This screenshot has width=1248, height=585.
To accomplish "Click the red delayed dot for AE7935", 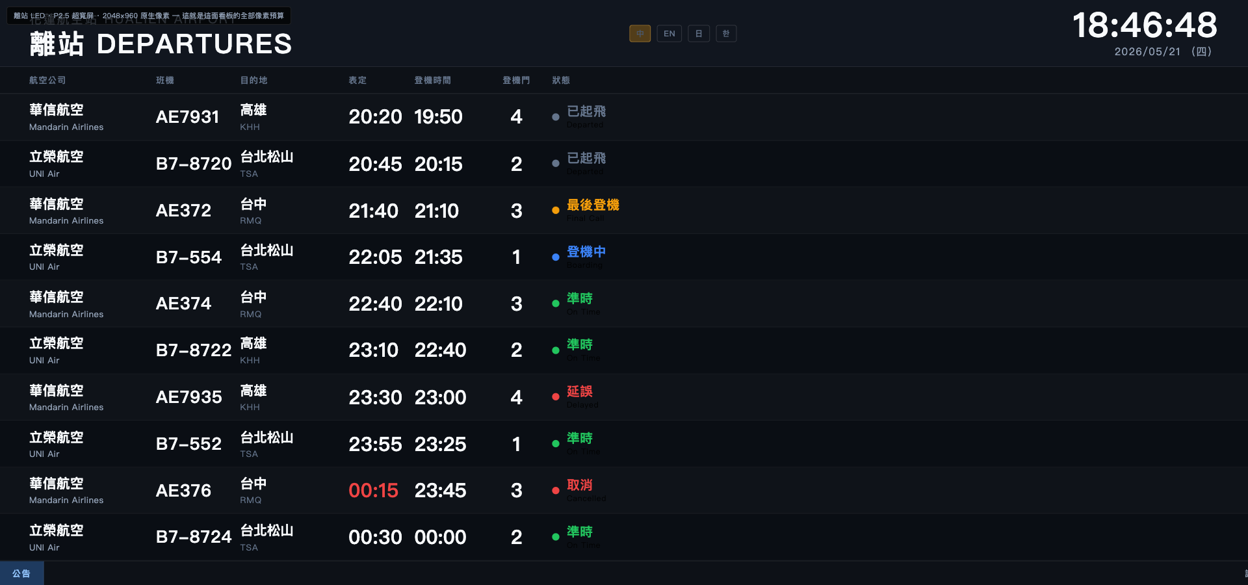I will [556, 397].
